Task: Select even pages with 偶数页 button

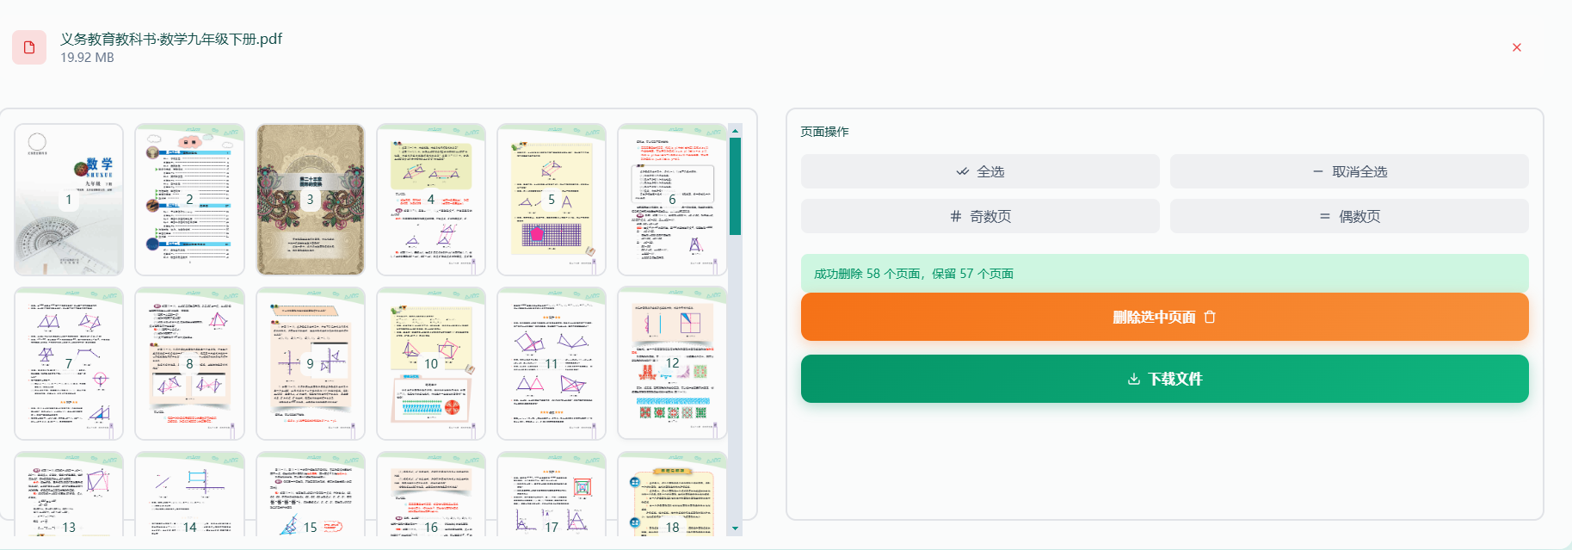Action: [x=1349, y=216]
